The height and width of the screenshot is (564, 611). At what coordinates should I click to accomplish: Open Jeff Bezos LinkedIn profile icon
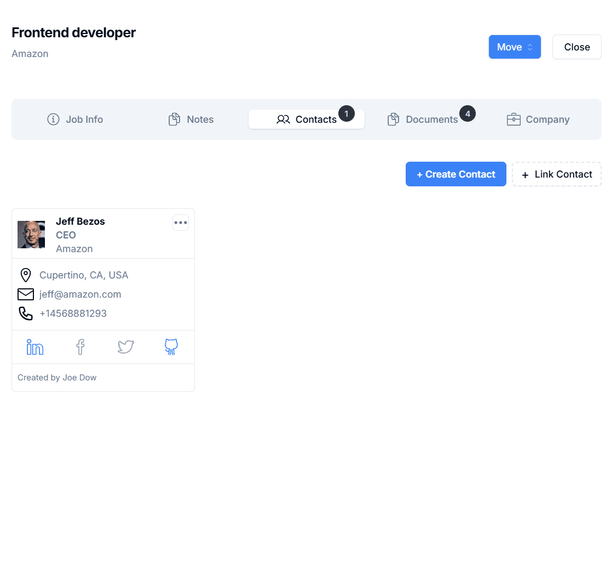[x=34, y=347]
